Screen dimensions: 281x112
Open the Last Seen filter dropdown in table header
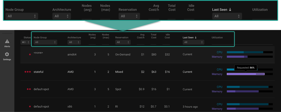click(x=193, y=42)
